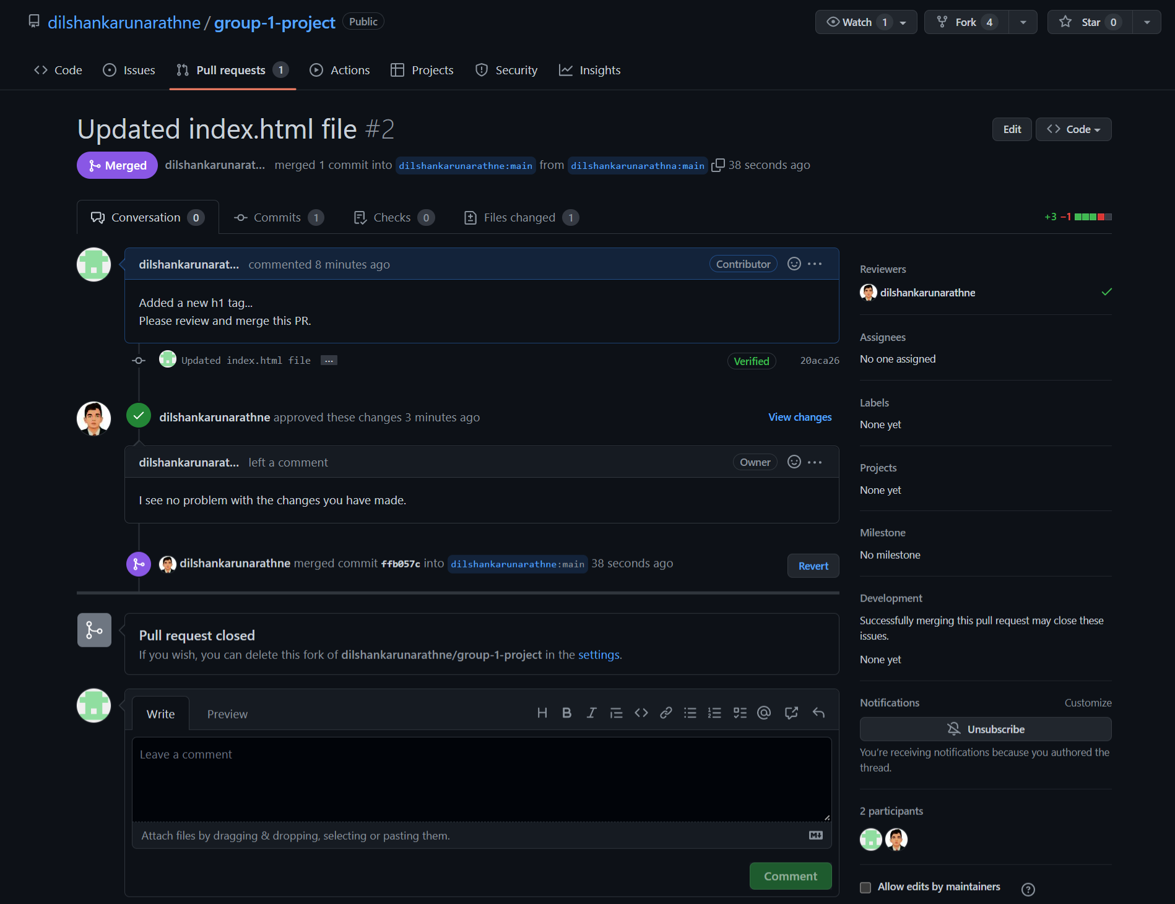Reference an issue with cross-reference icon
Screen dimensions: 1175x904
point(791,713)
